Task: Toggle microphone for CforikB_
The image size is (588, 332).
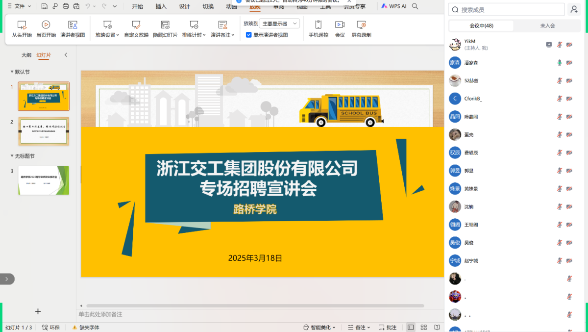Action: point(559,99)
